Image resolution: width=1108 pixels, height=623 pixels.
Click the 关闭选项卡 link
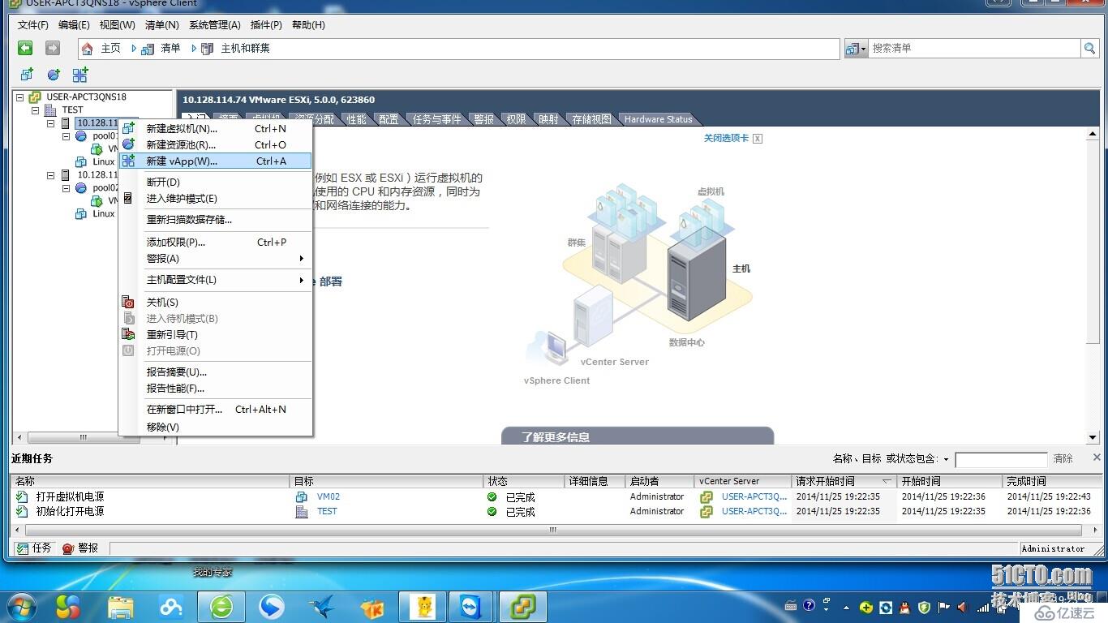pyautogui.click(x=726, y=138)
